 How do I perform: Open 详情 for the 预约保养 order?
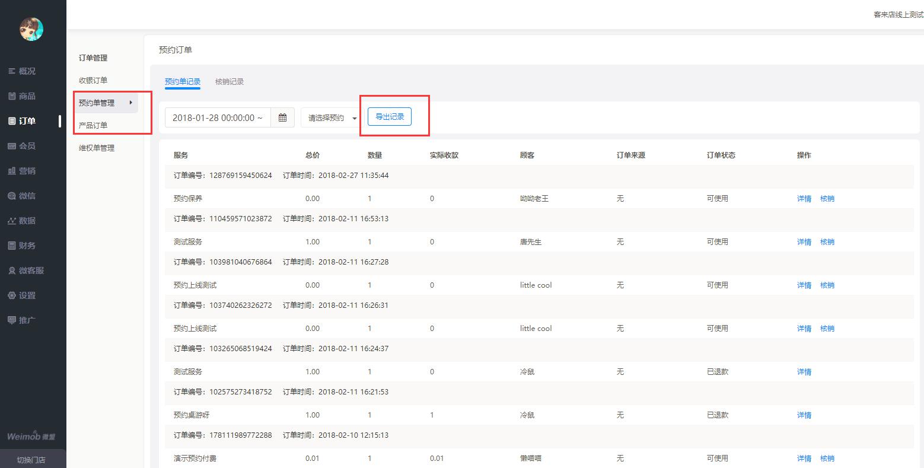click(804, 199)
